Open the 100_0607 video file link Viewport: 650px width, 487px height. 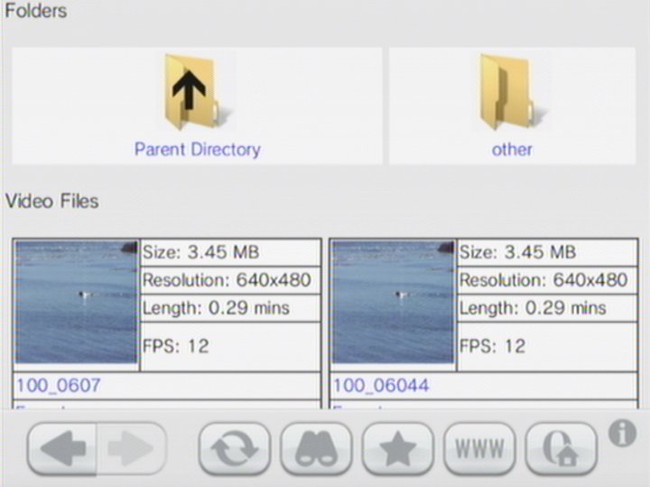(x=59, y=386)
